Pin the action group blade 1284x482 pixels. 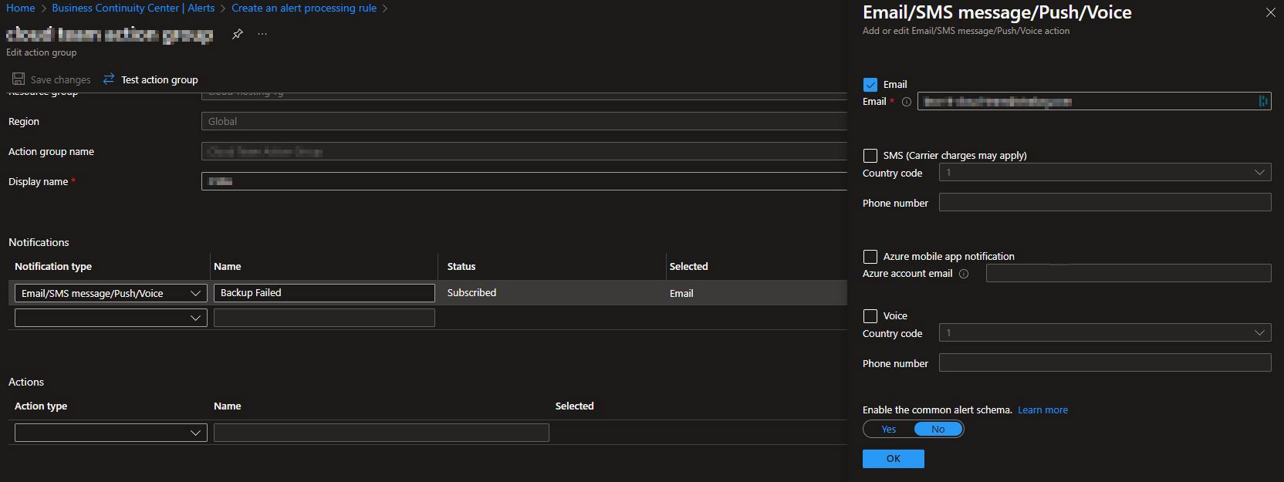[x=238, y=34]
